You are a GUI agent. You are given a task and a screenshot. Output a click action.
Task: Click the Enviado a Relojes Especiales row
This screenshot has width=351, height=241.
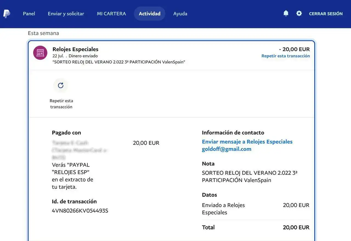coord(256,209)
